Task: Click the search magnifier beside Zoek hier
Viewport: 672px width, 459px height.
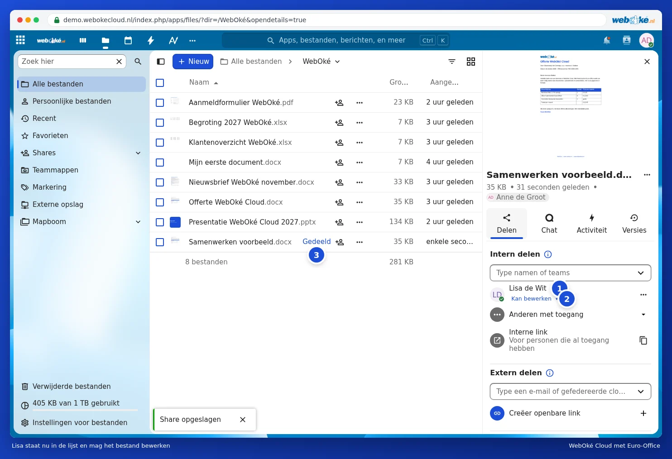Action: 138,62
